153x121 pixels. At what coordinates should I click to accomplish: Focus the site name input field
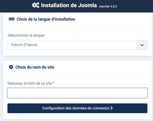pyautogui.click(x=77, y=93)
